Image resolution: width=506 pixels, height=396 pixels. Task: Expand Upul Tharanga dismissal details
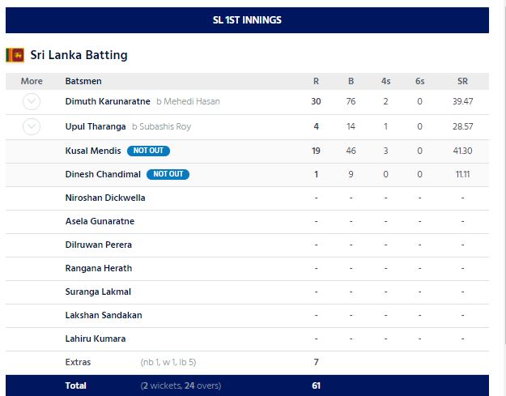(x=32, y=126)
